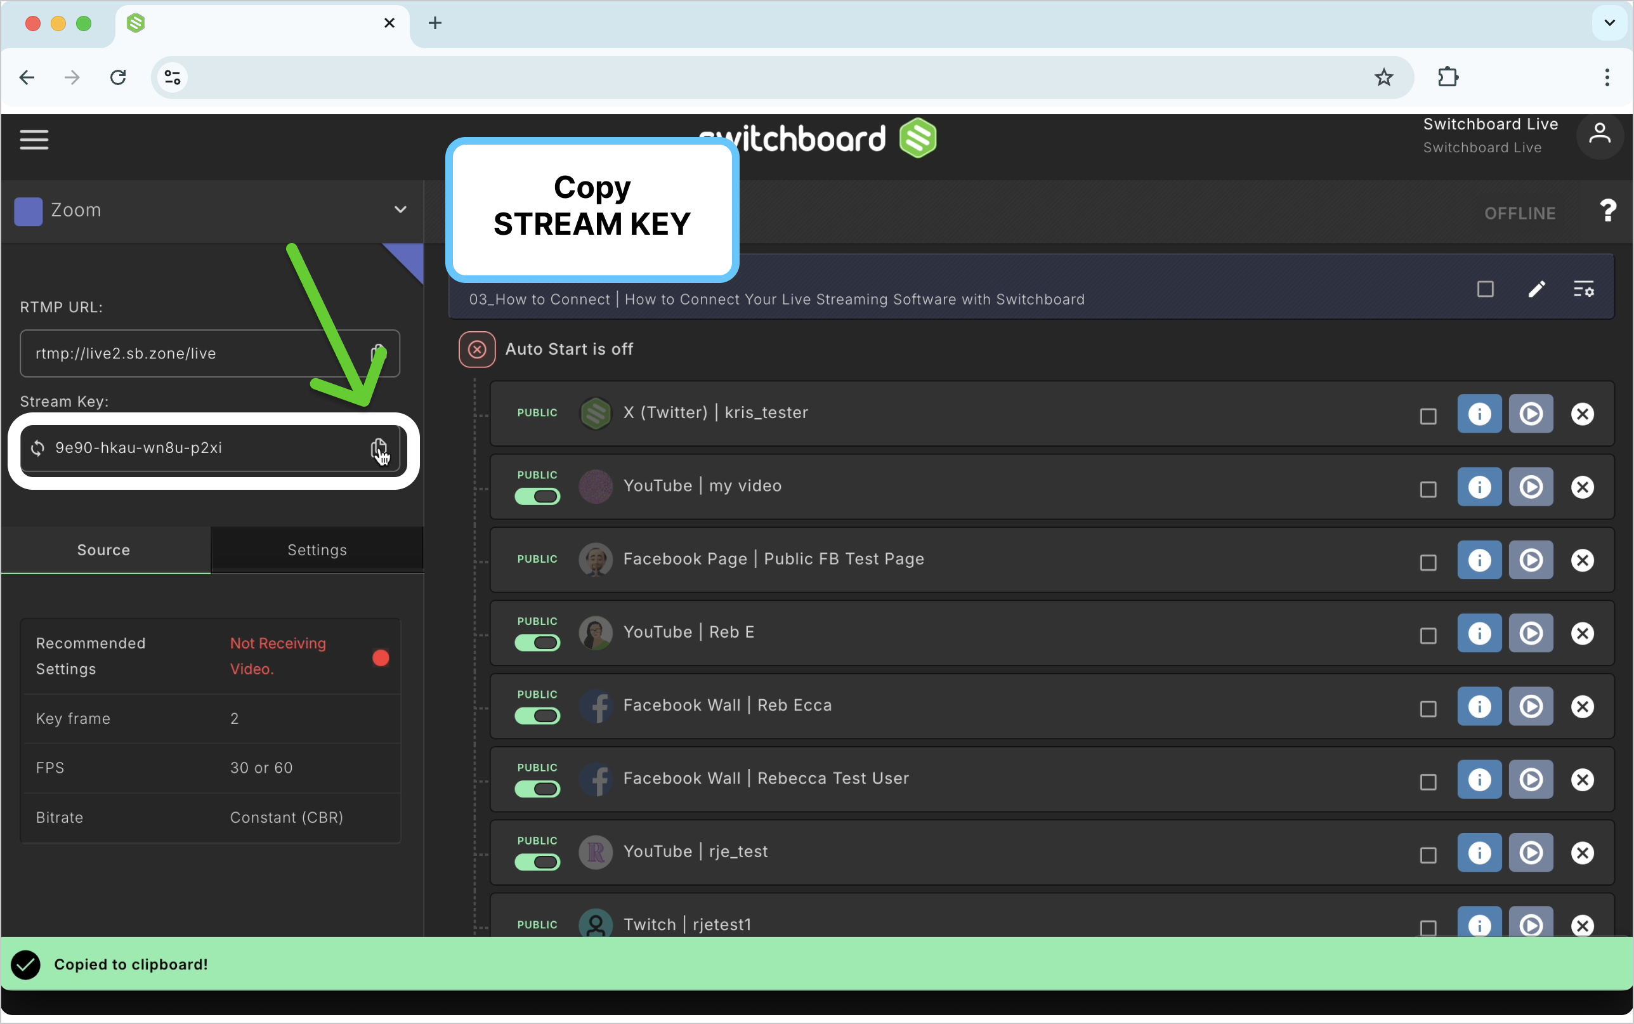Show info for X (Twitter) kris_tester
1634x1024 pixels.
tap(1479, 414)
